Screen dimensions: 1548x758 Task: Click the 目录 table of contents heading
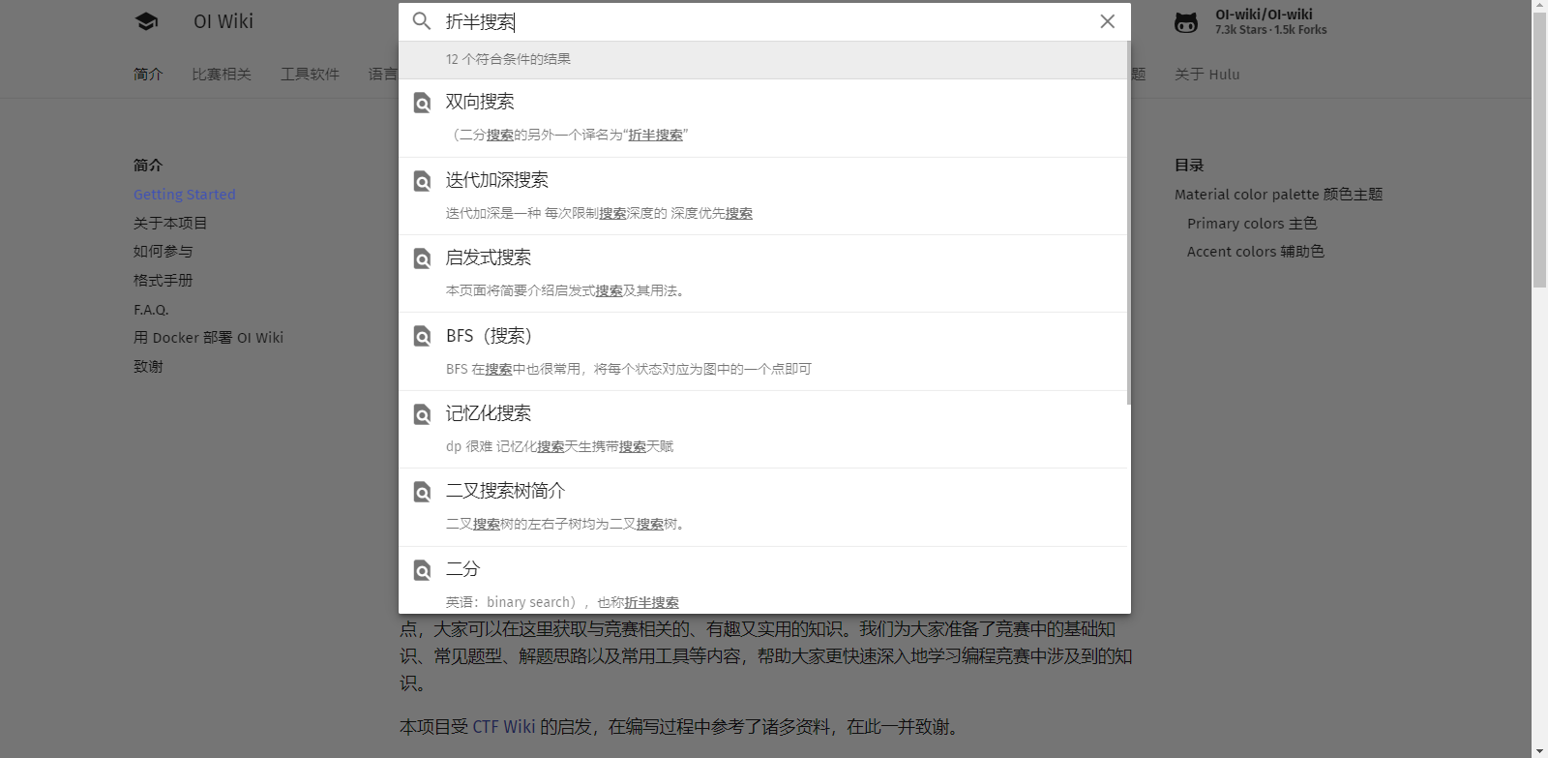tap(1189, 166)
